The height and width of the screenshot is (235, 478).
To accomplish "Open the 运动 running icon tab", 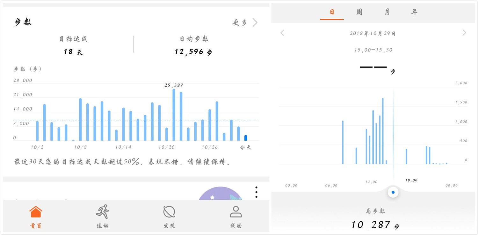I will [x=102, y=212].
